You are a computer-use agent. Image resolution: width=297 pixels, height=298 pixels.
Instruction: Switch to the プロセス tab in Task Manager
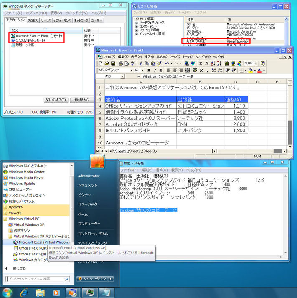[33, 20]
